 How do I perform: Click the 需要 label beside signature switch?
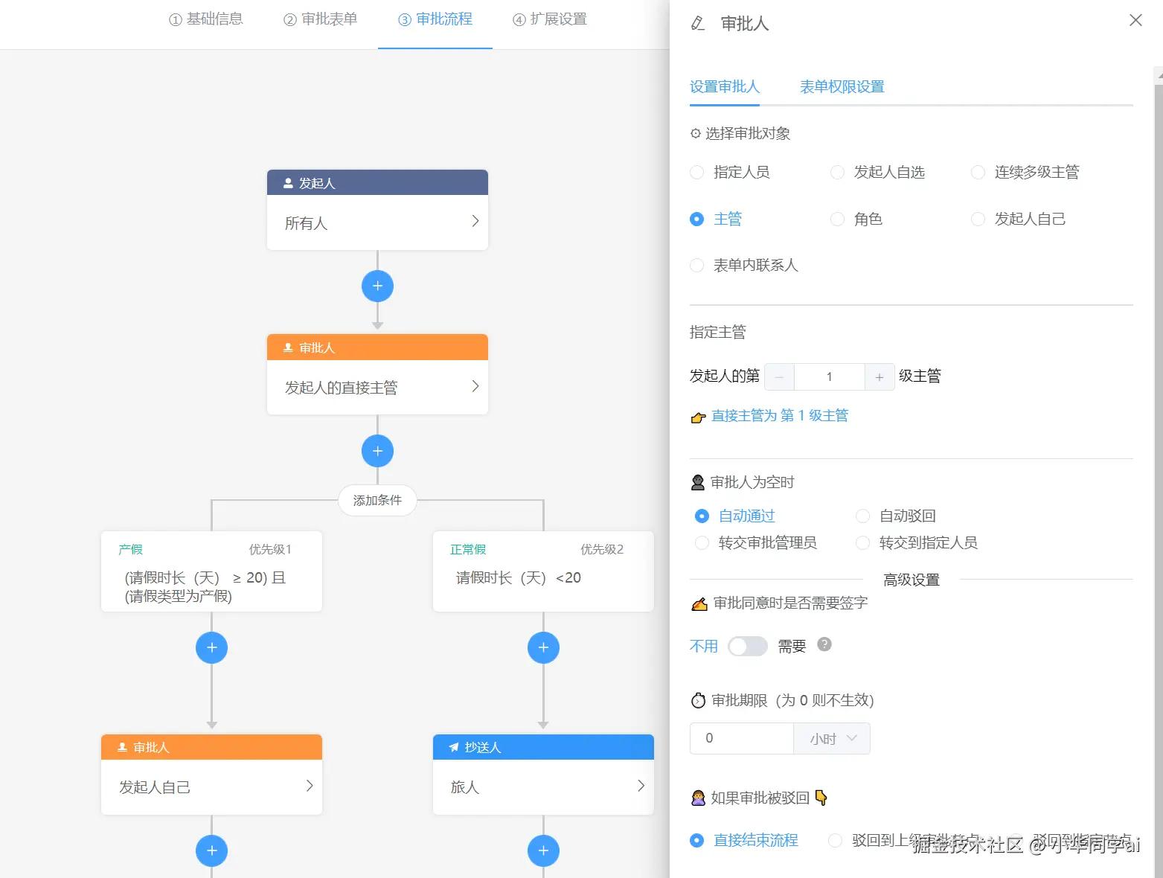tap(792, 646)
